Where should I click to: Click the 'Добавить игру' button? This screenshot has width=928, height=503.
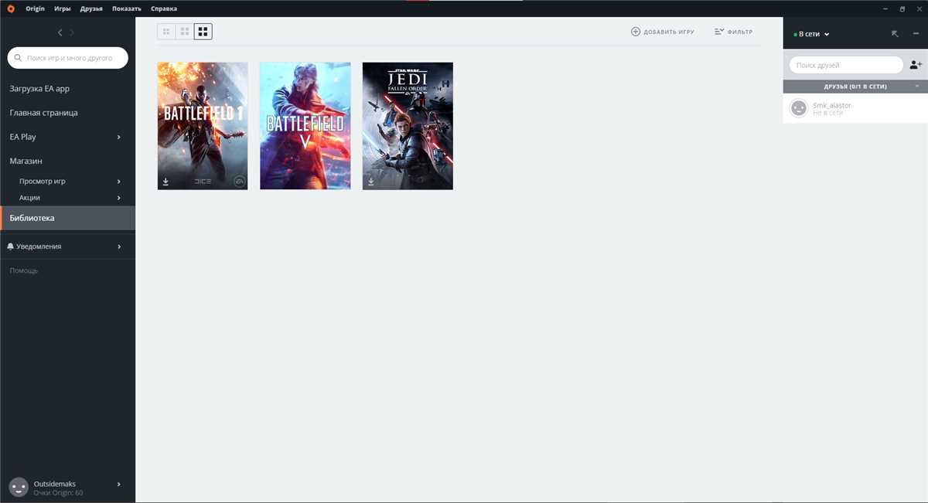coord(662,32)
